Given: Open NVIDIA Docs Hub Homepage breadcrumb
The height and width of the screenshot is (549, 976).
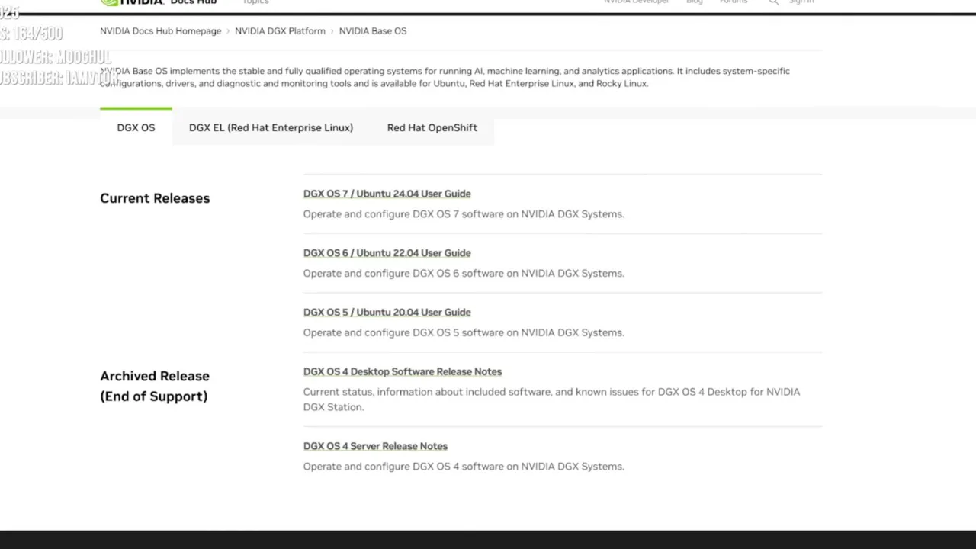Looking at the screenshot, I should point(160,31).
